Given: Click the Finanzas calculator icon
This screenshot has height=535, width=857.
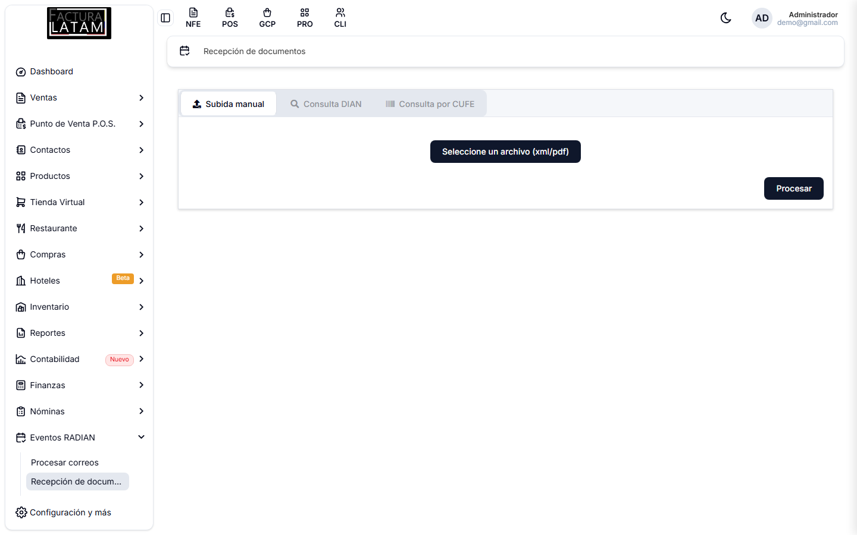Looking at the screenshot, I should [x=21, y=385].
